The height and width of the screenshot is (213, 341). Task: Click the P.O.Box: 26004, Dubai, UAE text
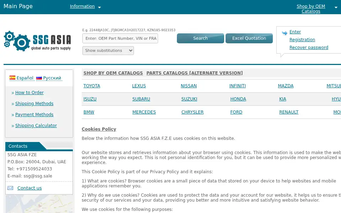tap(37, 162)
